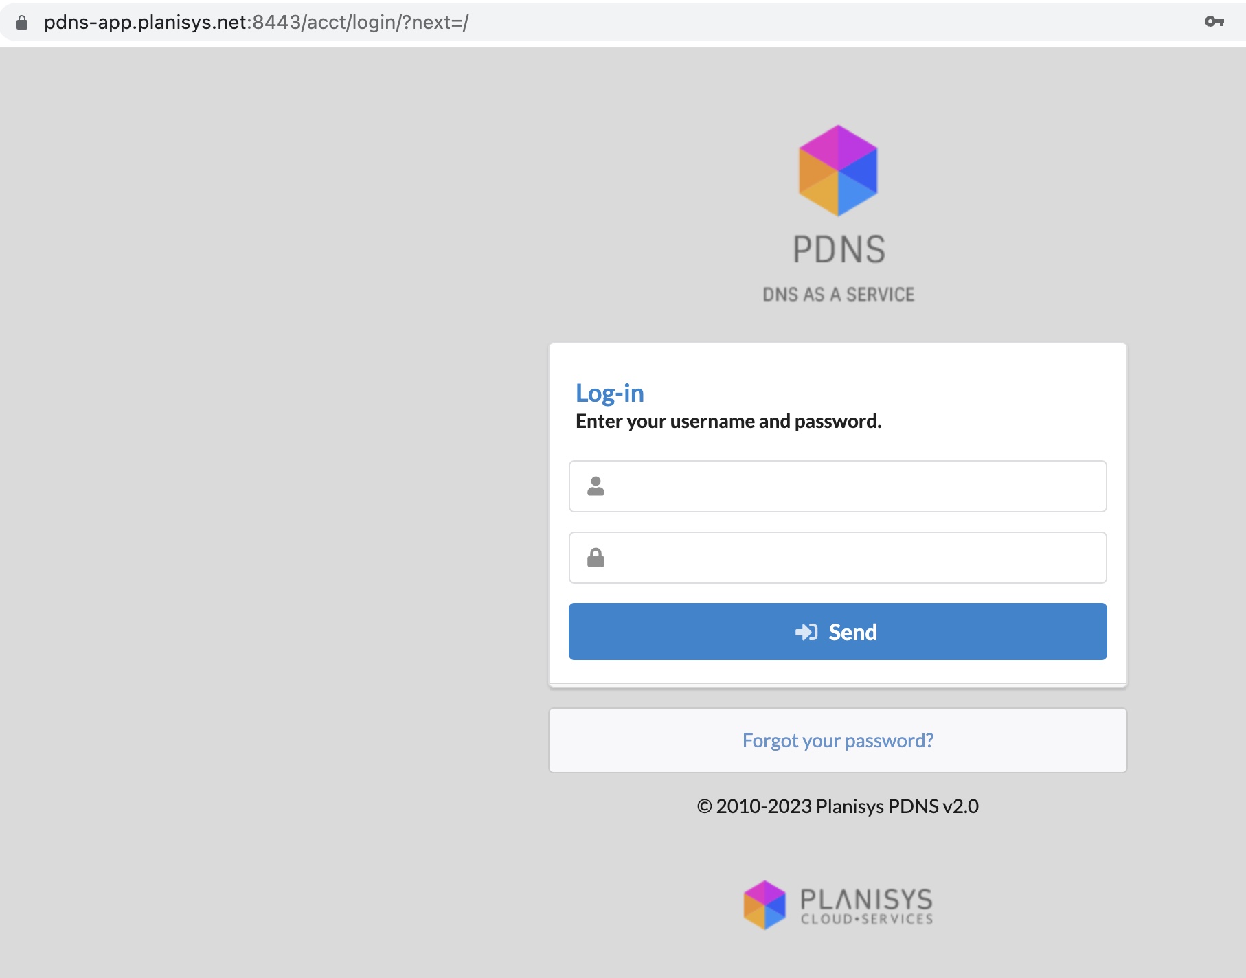Viewport: 1246px width, 978px height.
Task: Click the username input field
Action: click(837, 486)
